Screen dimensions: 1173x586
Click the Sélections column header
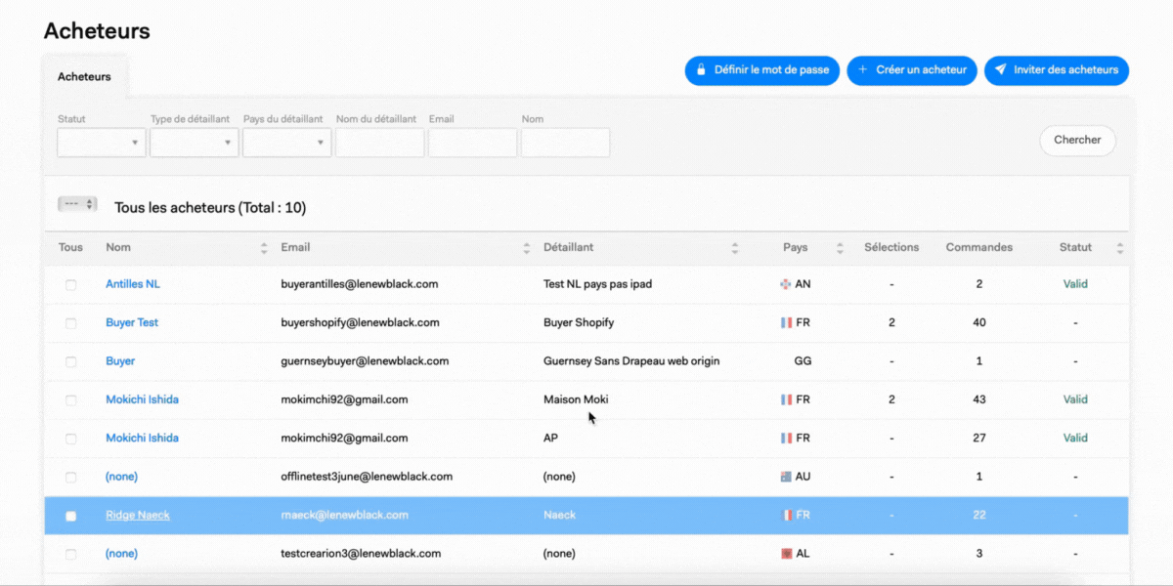coord(891,247)
